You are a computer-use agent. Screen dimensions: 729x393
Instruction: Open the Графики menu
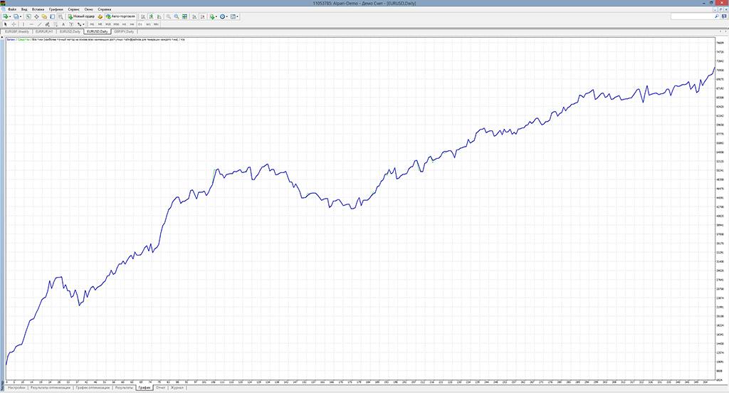(56, 9)
